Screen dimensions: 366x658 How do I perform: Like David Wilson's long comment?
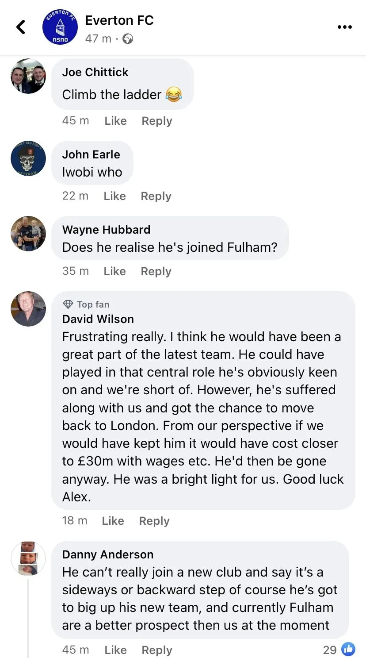tap(113, 521)
